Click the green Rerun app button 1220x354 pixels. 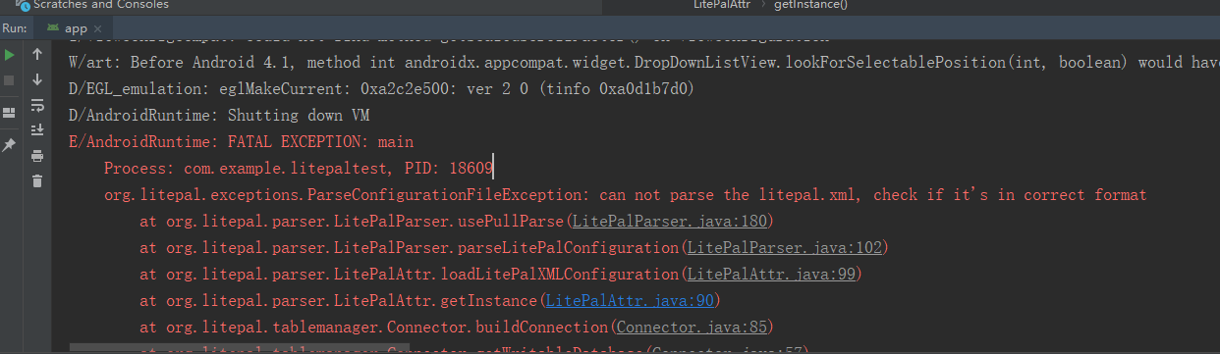click(9, 55)
